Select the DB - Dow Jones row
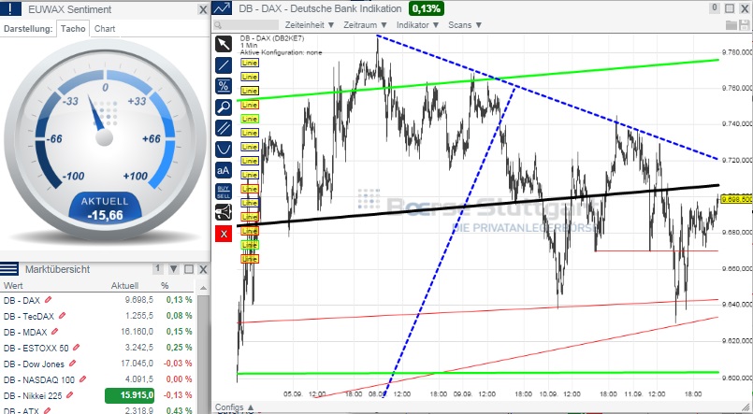 (97, 364)
